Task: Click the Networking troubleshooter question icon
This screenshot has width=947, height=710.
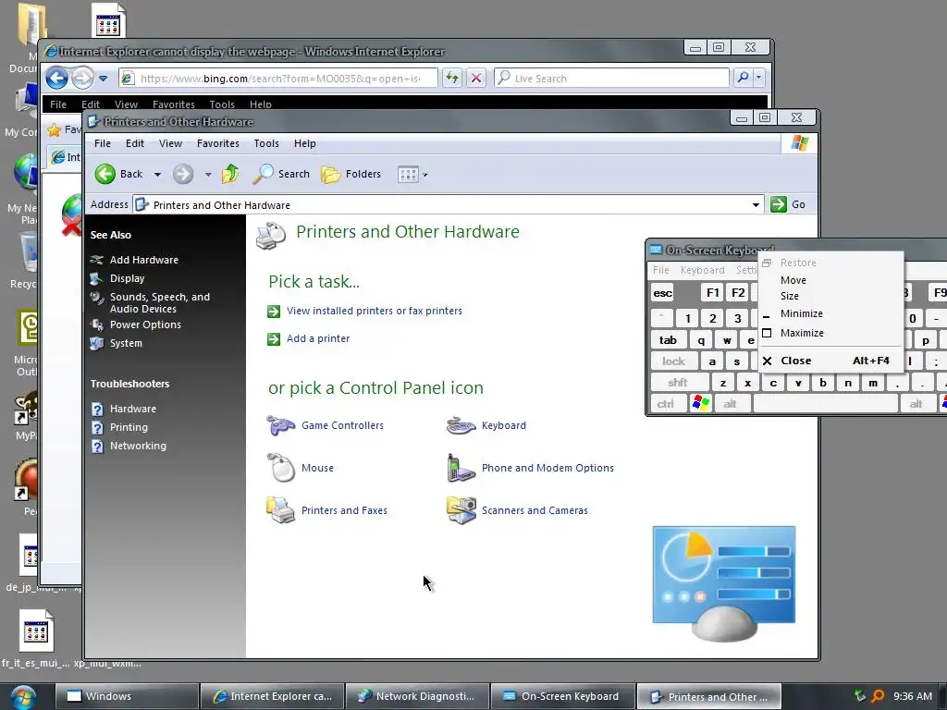Action: pos(97,447)
